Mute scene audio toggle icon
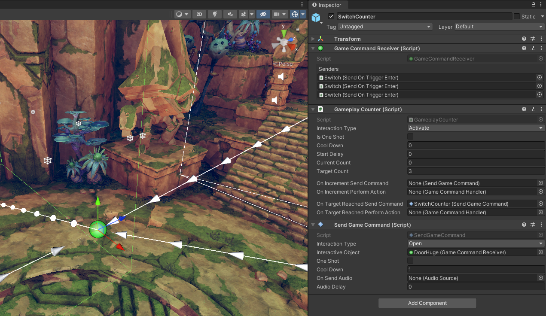546x316 pixels. click(x=231, y=14)
